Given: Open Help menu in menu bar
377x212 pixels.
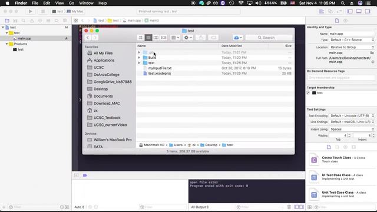Looking at the screenshot, I should coord(102,3).
